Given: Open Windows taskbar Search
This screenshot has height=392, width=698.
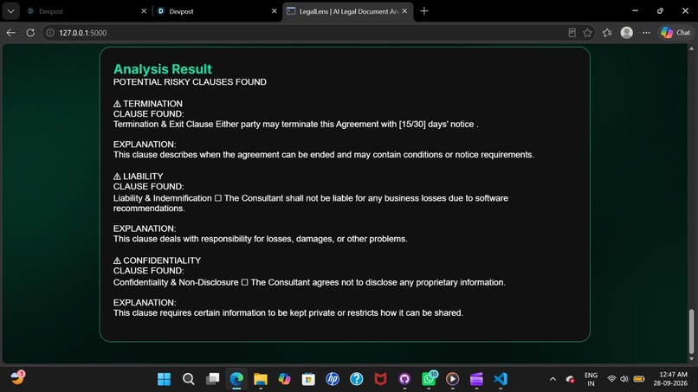Looking at the screenshot, I should [188, 379].
